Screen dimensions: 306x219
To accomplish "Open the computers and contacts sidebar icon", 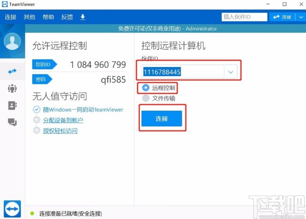I will pyautogui.click(x=12, y=105).
